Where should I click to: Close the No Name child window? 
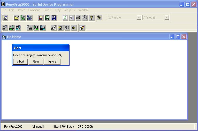tap(184, 37)
